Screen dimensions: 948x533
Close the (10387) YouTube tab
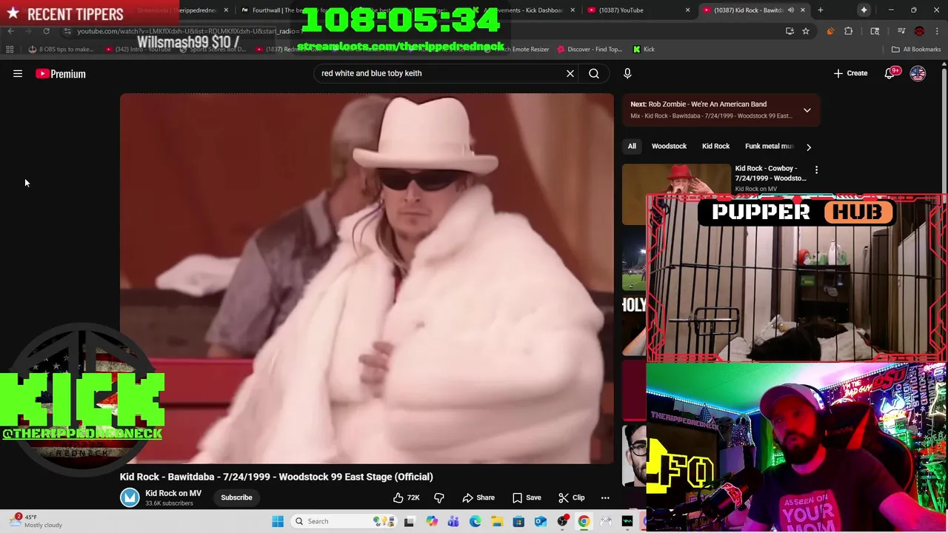click(x=687, y=10)
